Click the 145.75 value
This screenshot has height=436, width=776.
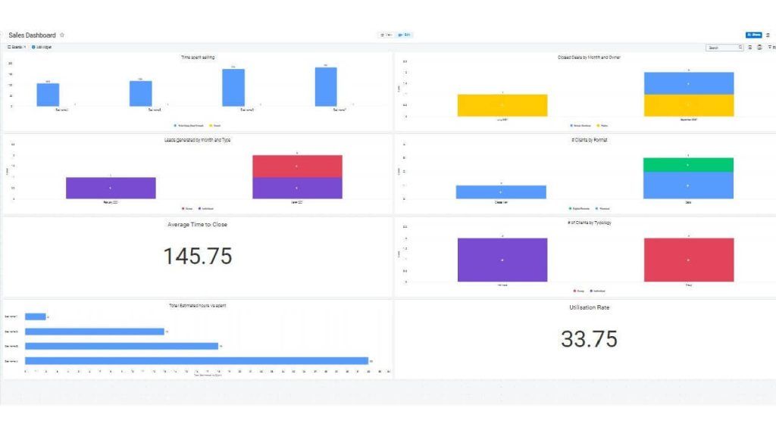click(198, 256)
